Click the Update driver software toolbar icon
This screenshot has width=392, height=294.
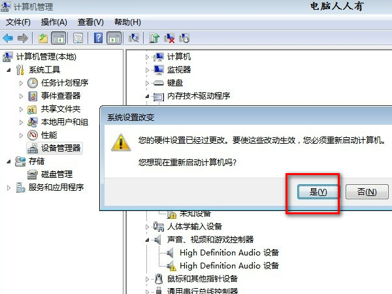[154, 38]
